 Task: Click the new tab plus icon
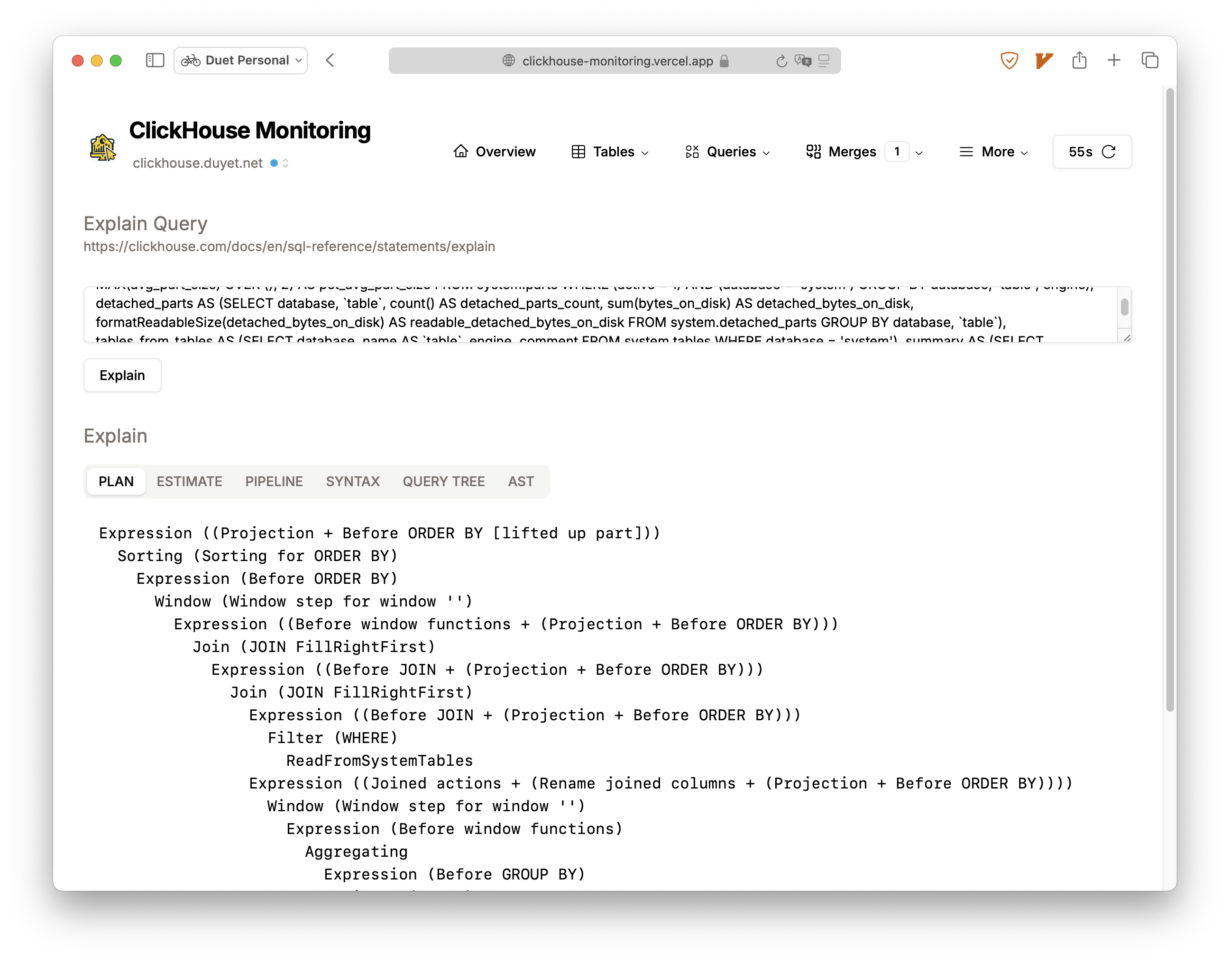coord(1114,60)
